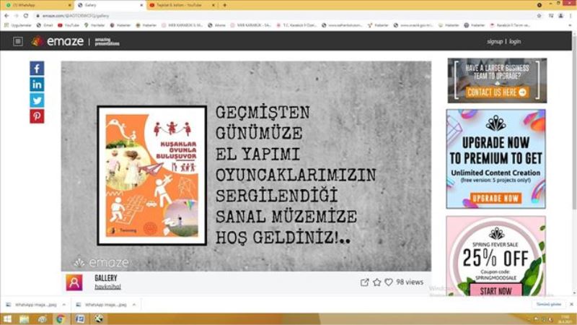Click Start Now on sale ad
This screenshot has width=577, height=325.
pyautogui.click(x=496, y=291)
